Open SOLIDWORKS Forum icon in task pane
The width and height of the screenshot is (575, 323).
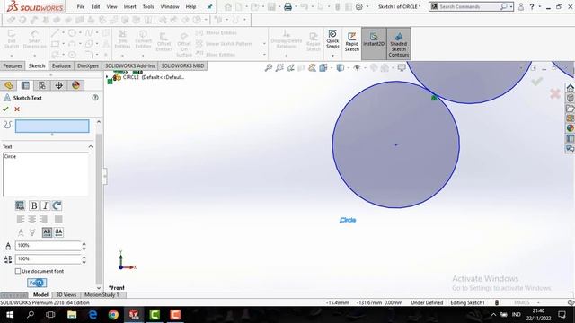point(570,148)
